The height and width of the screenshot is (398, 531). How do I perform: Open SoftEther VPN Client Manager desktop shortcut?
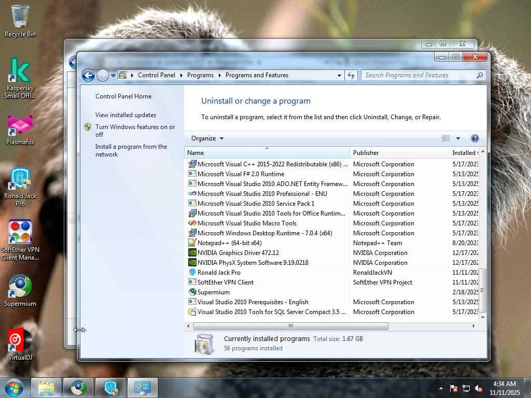tap(20, 240)
